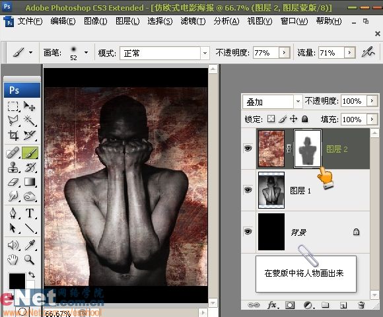Select the Eraser tool
Viewport: 383px width, 317px height.
13,182
